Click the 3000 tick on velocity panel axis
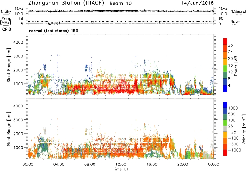247x171 pixels. coord(18,120)
